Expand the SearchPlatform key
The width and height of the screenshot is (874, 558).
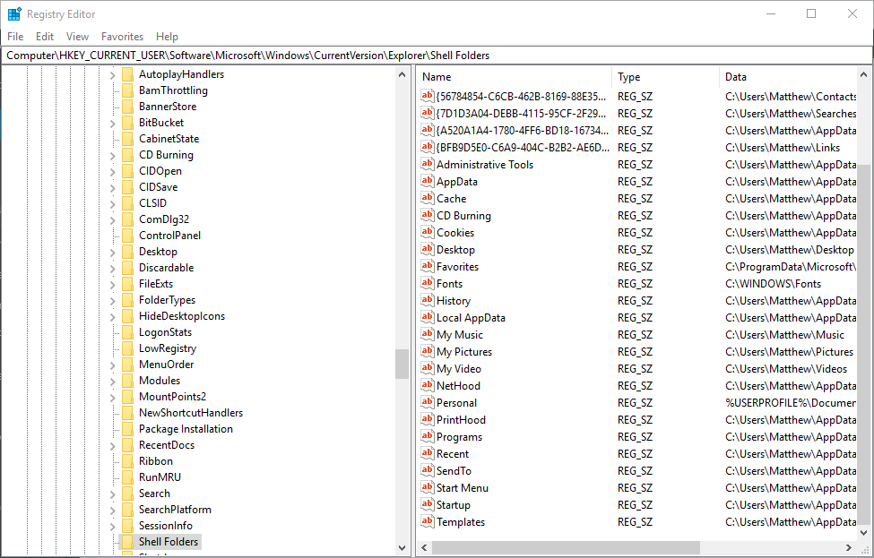[x=113, y=511]
